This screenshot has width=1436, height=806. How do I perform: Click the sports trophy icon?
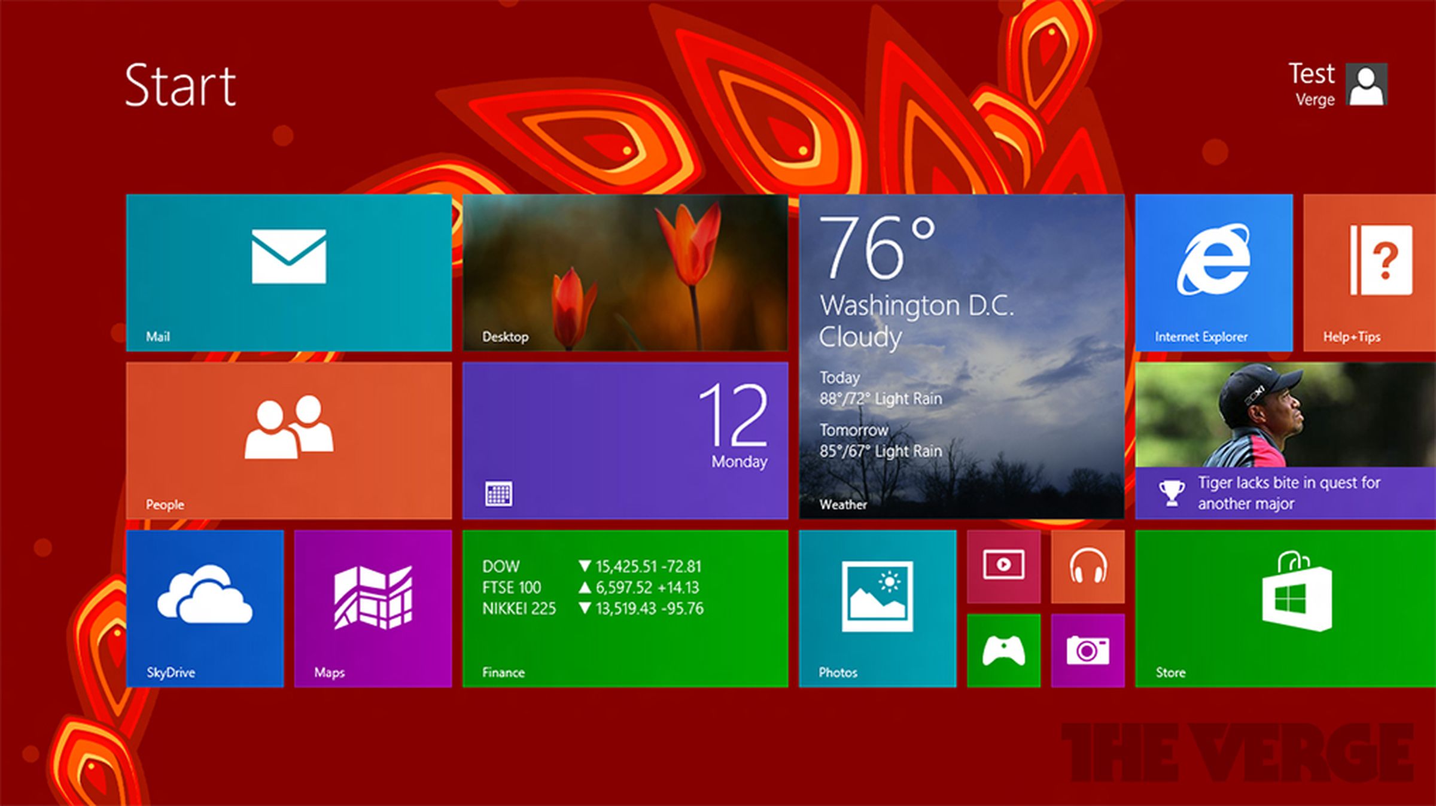[1172, 494]
